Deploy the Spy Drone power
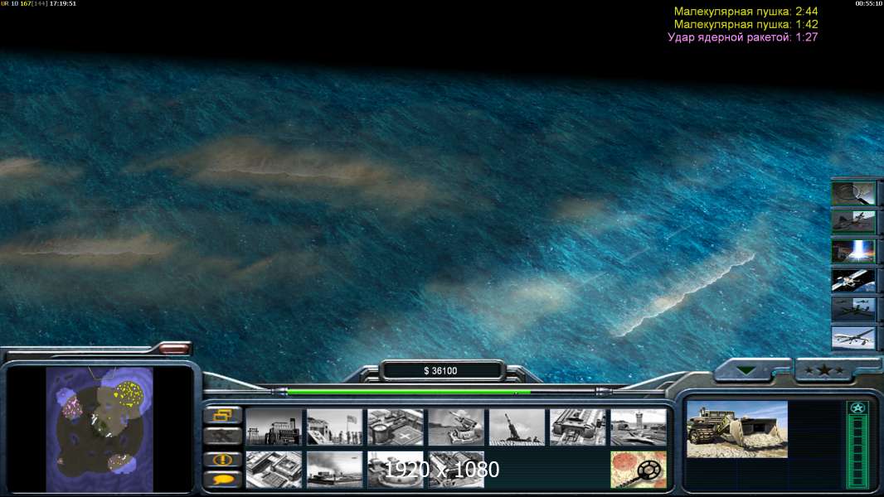 coord(853,338)
